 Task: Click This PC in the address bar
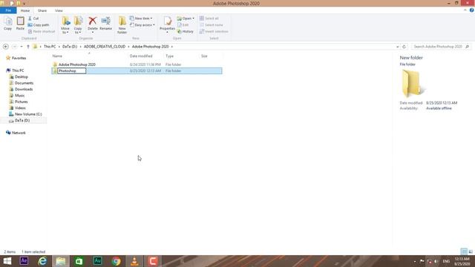(x=50, y=47)
